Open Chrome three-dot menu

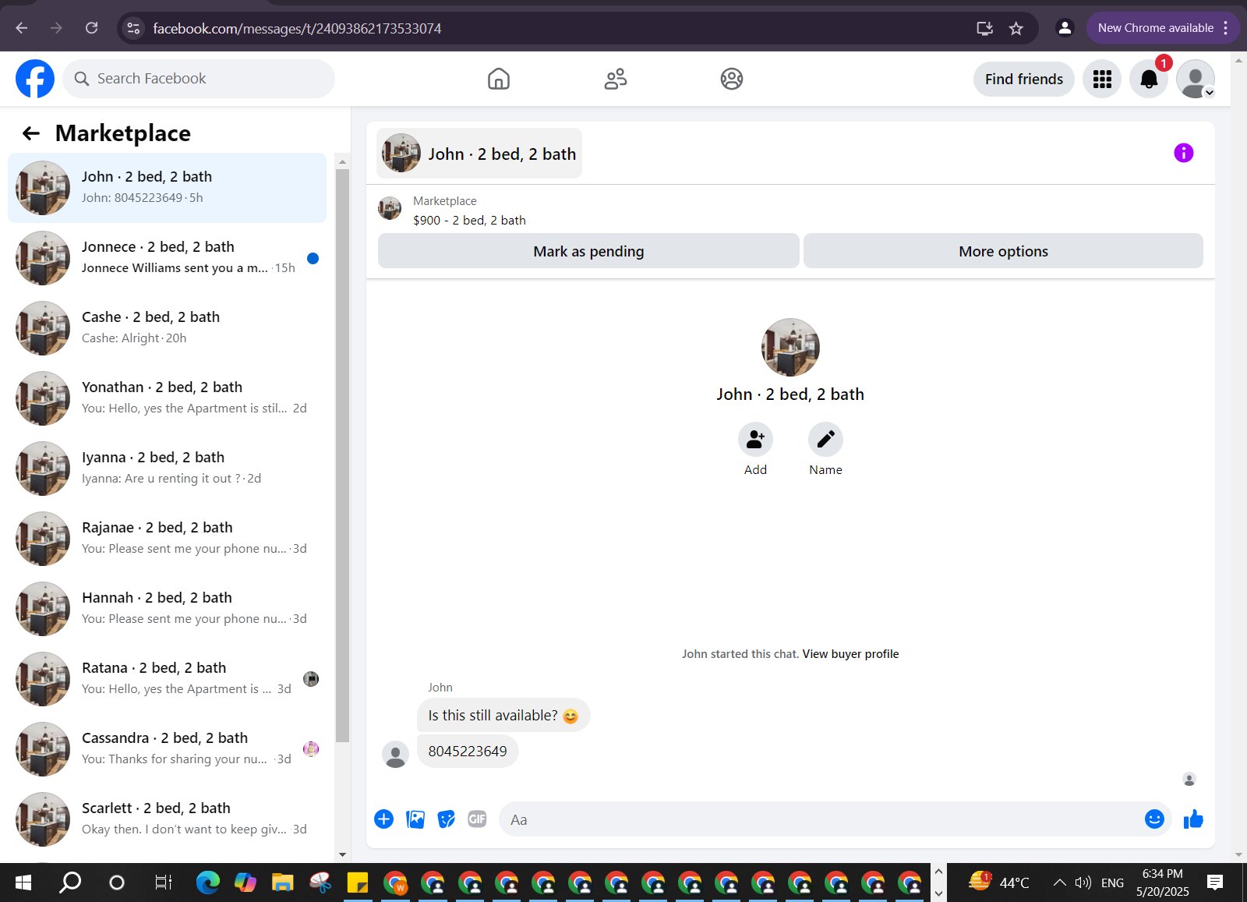(x=1226, y=28)
